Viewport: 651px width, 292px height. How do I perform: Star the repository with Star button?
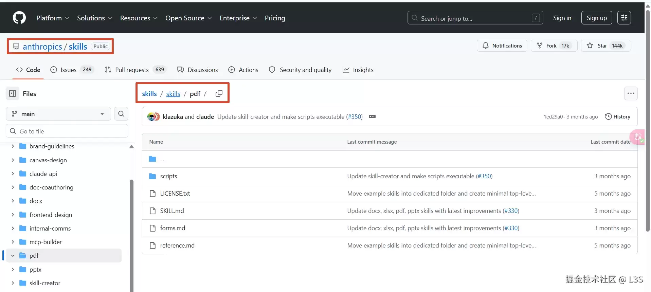tap(606, 46)
